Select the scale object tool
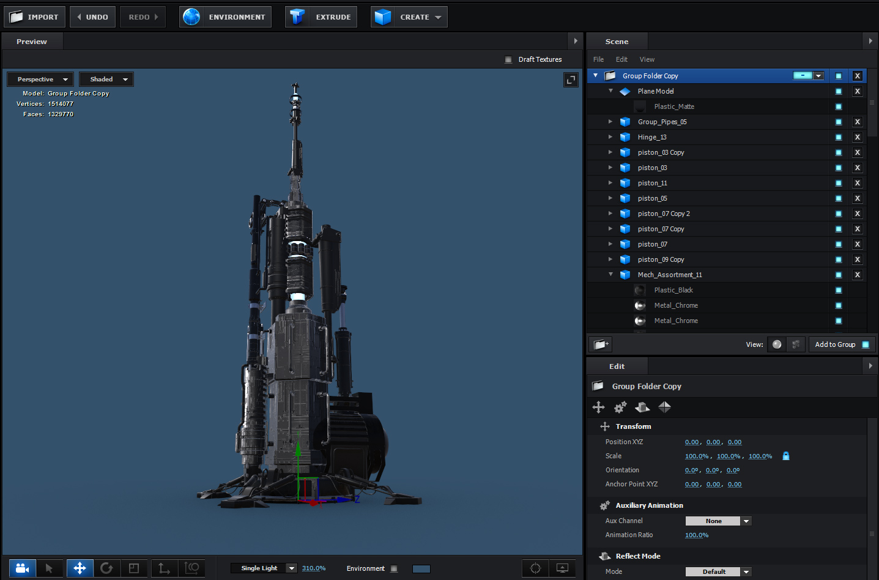This screenshot has width=879, height=580. (134, 568)
